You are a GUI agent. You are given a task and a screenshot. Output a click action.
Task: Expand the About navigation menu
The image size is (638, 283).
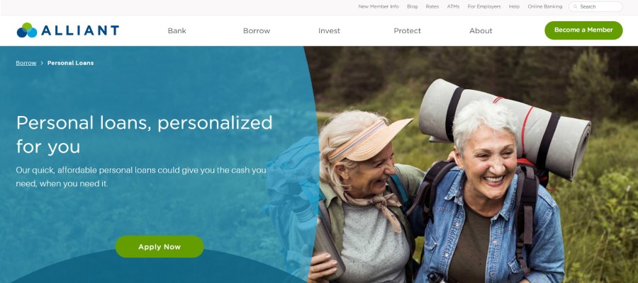point(481,31)
